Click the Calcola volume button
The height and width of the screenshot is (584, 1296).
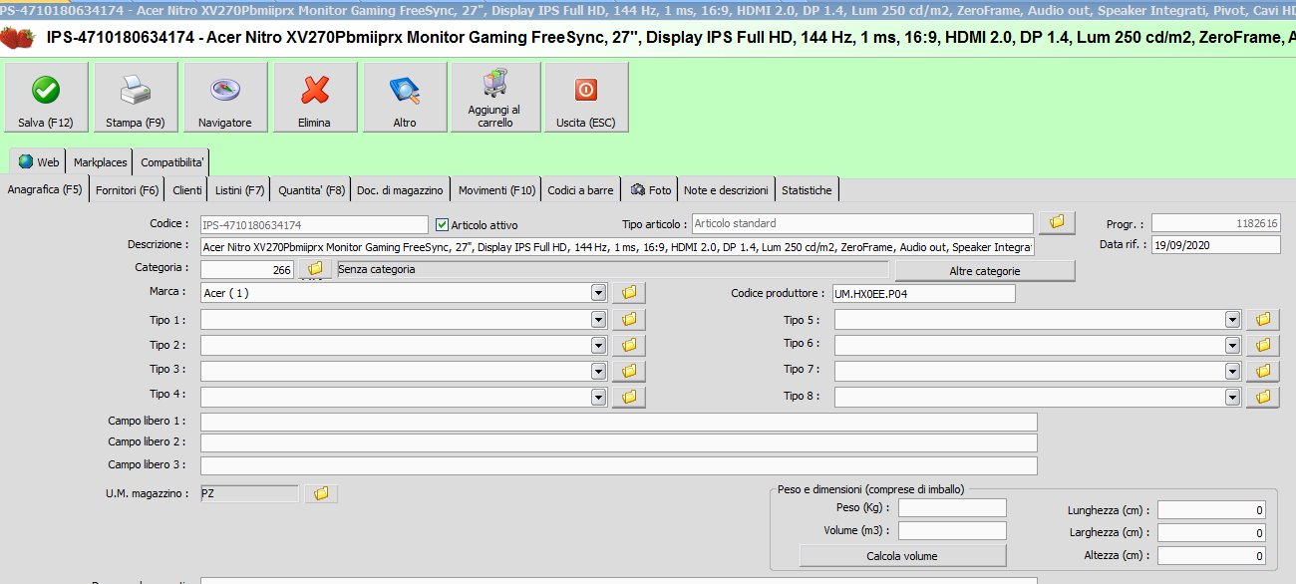902,556
